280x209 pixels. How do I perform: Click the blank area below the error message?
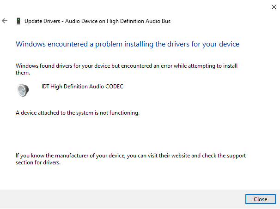(x=139, y=134)
